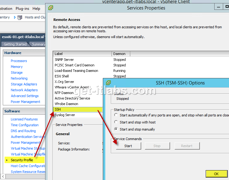The image size is (229, 180).
Task: Open the Help menu
Action: [x=36, y=9]
